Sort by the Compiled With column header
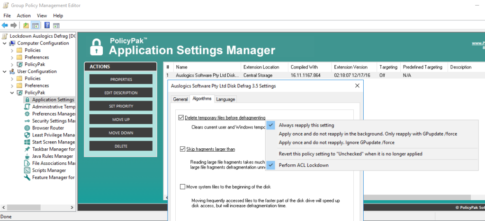Viewport: 485px width, 221px height. tap(310, 67)
